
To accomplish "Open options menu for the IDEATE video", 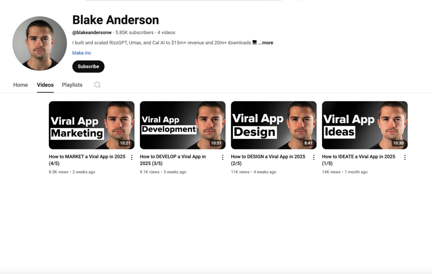I will 405,157.
